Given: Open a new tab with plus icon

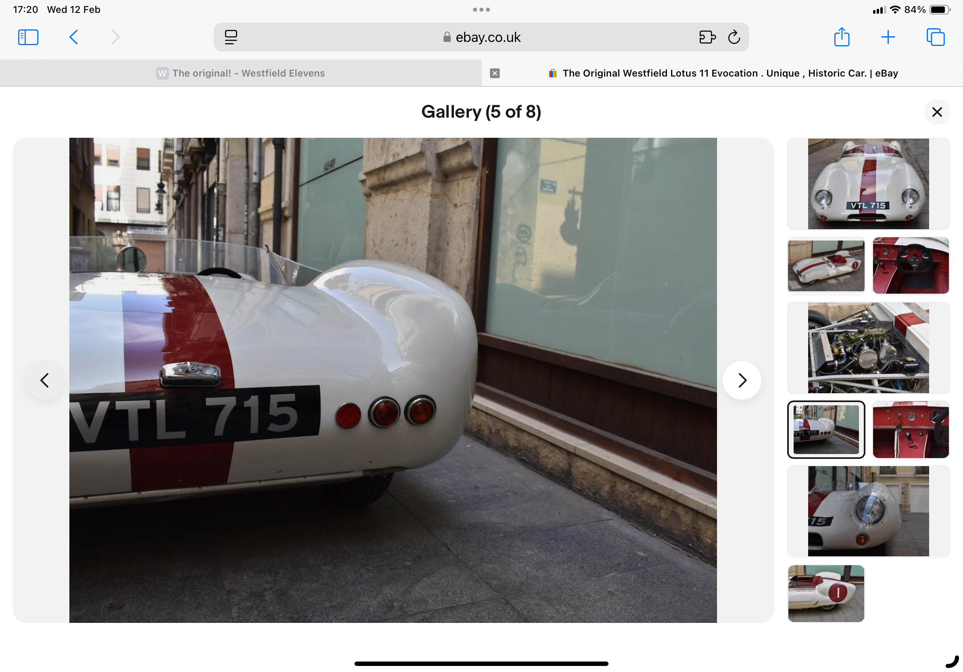Looking at the screenshot, I should pyautogui.click(x=888, y=37).
